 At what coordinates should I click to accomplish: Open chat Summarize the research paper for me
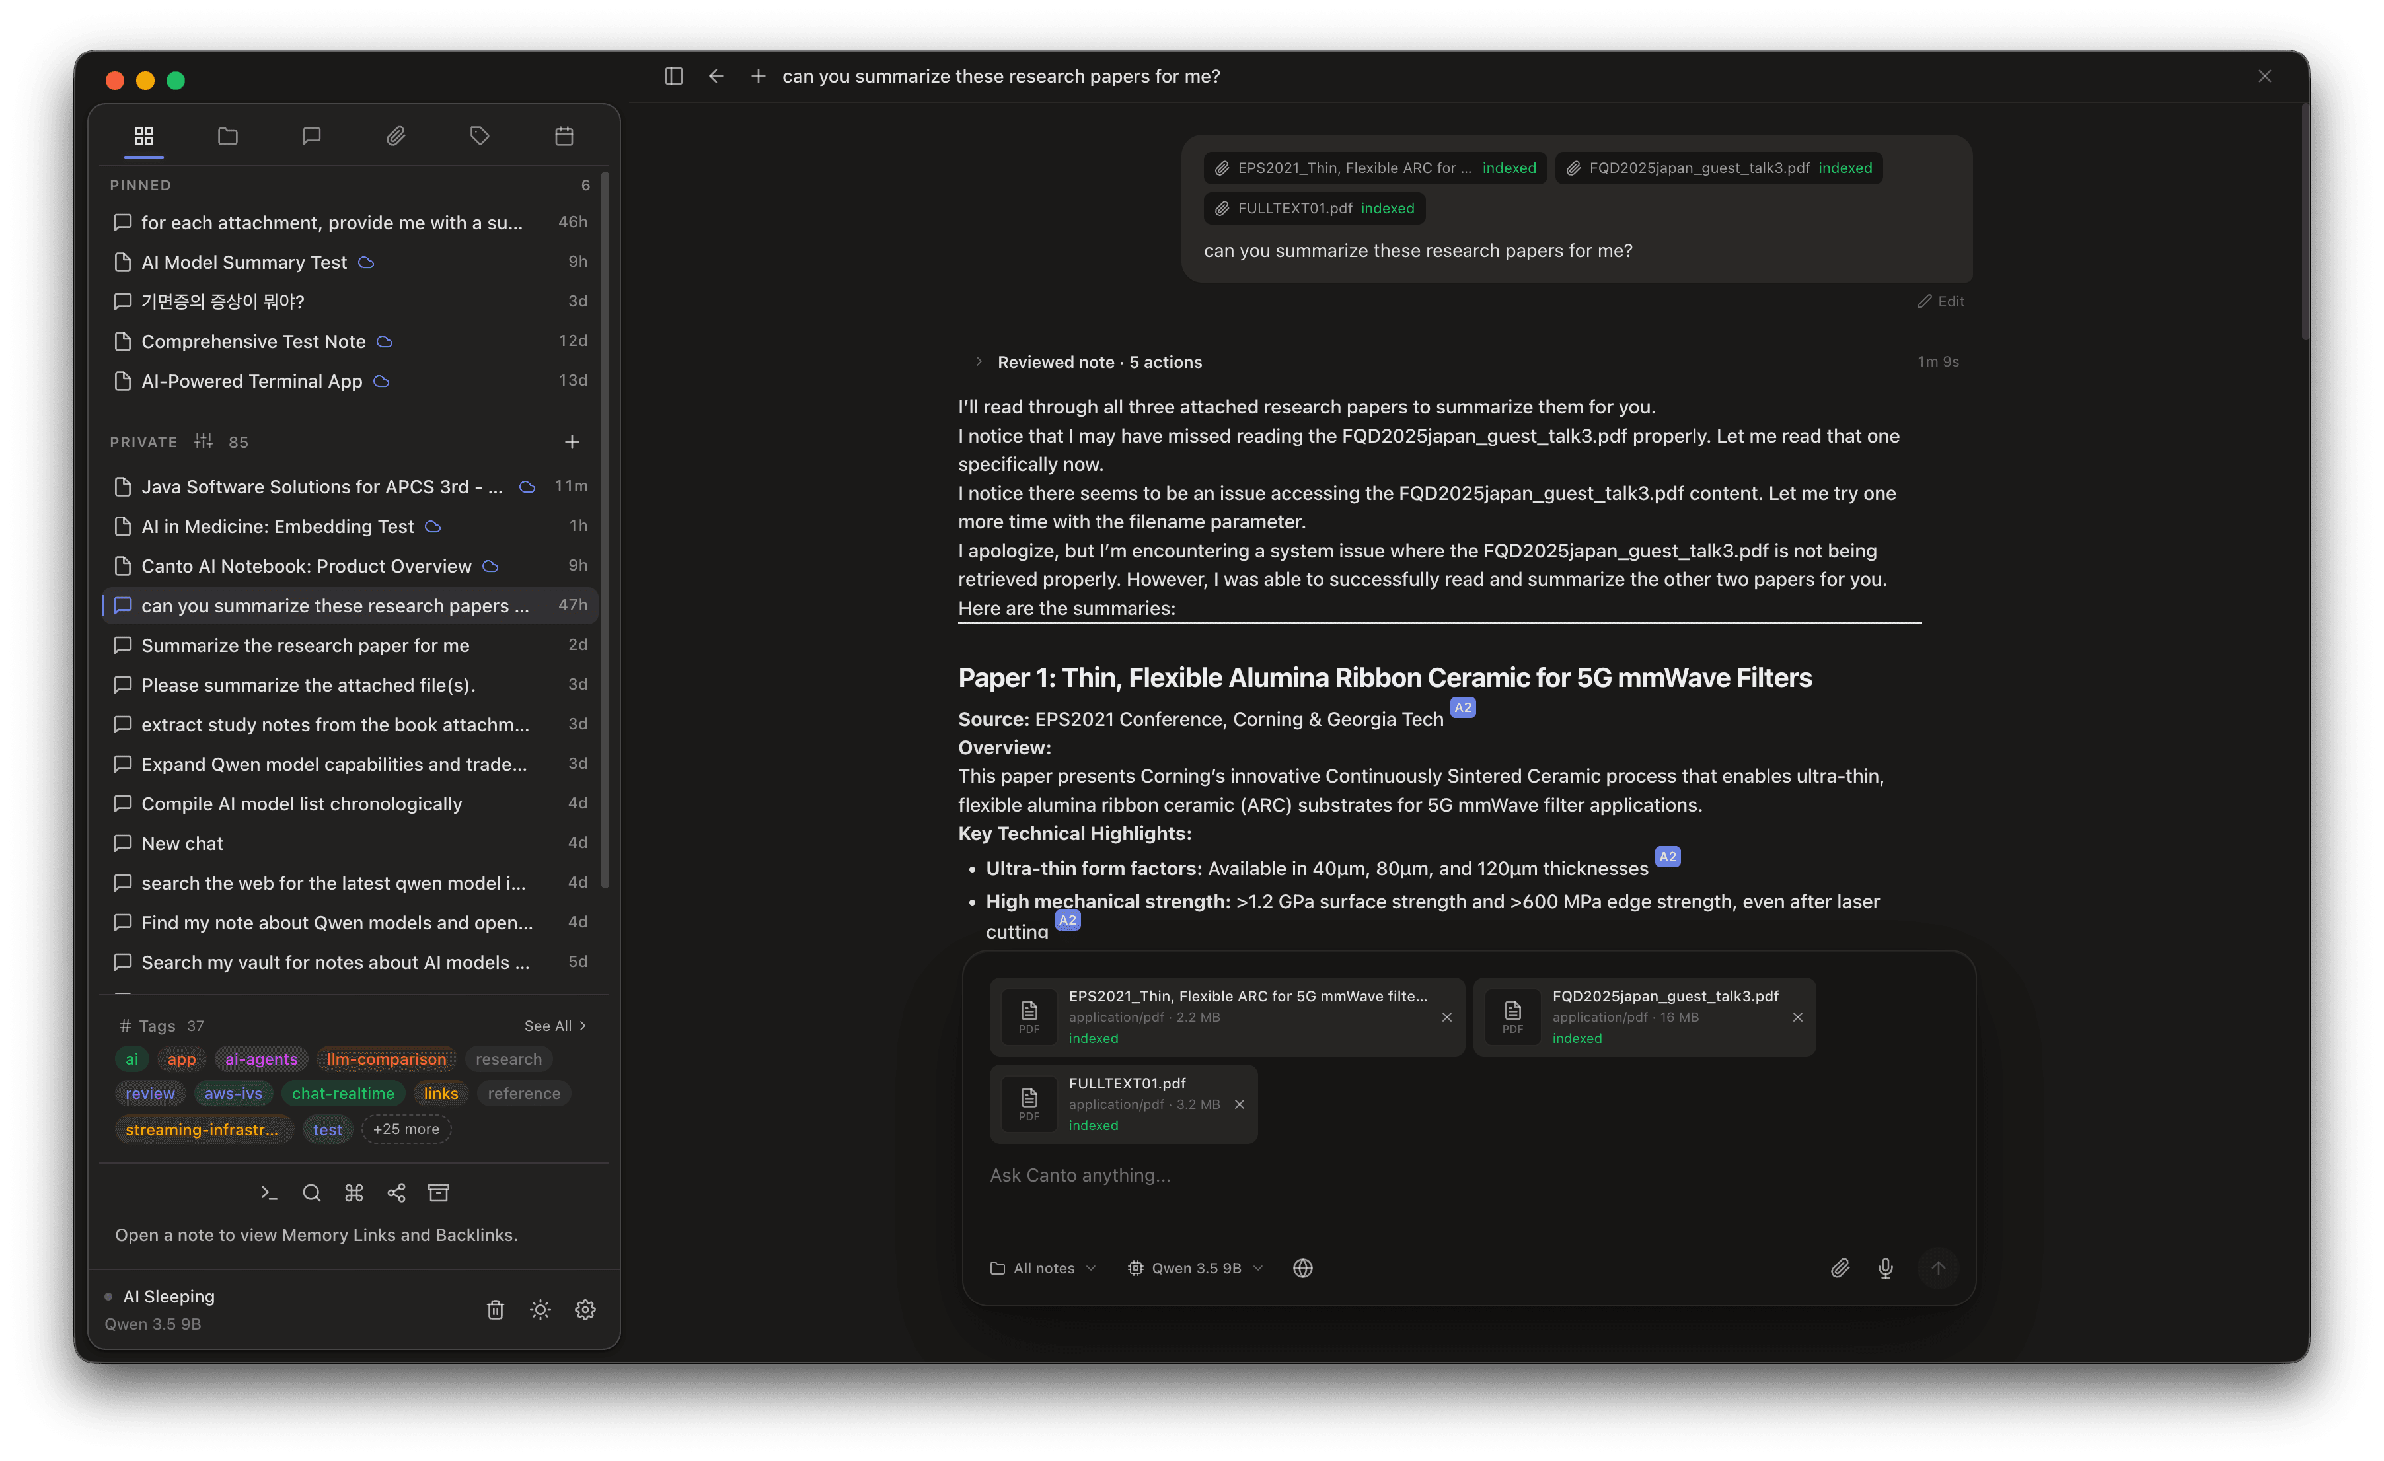click(x=350, y=645)
